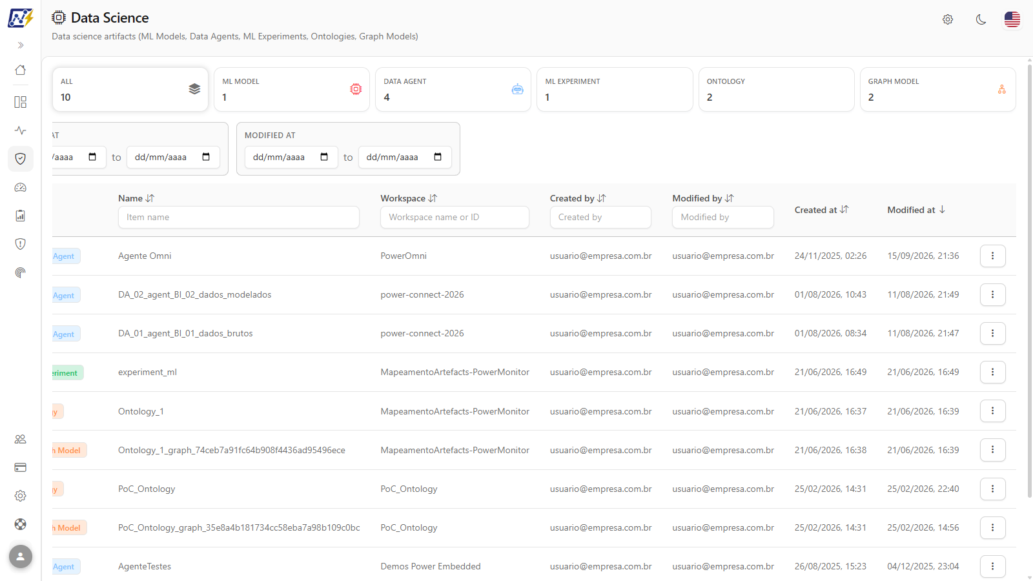Open actions menu for experiment_ml row

click(993, 372)
